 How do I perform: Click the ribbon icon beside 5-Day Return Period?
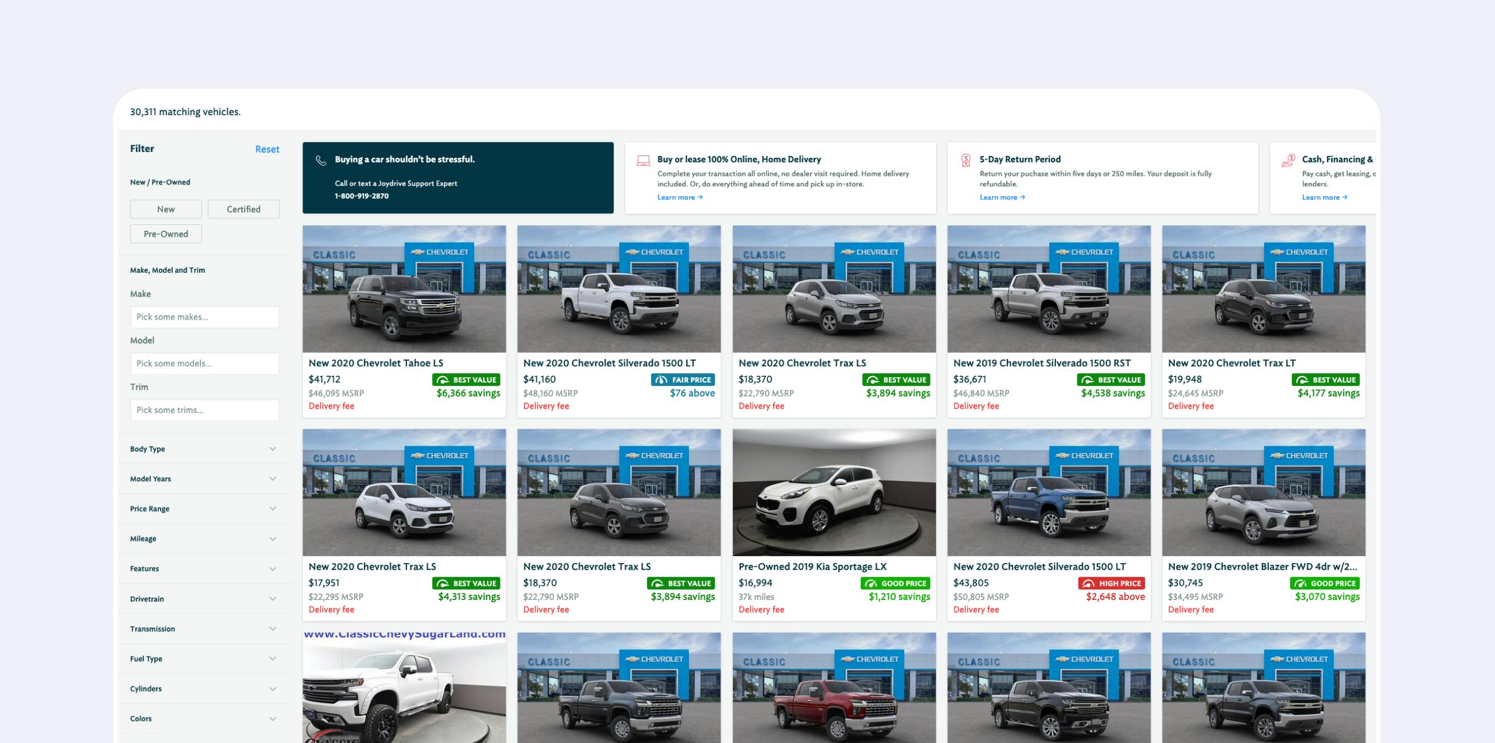(x=966, y=160)
